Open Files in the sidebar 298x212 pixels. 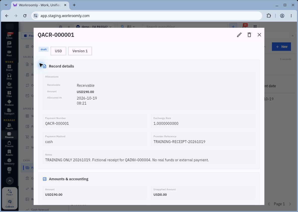coord(9,94)
